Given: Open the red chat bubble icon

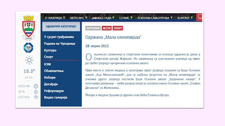Looking at the screenshot, I should (199, 17).
